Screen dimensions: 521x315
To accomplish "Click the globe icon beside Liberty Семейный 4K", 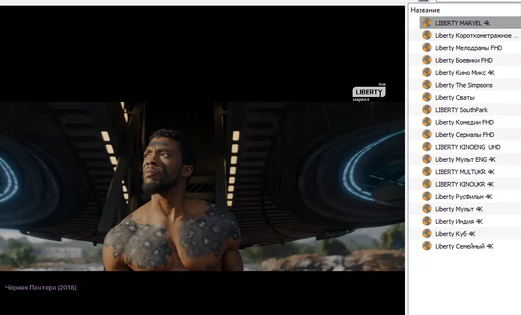I will (426, 246).
